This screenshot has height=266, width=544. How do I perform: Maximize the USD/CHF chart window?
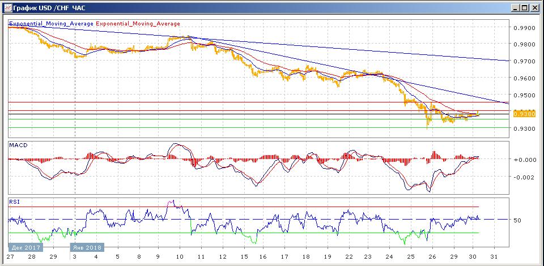coord(524,7)
